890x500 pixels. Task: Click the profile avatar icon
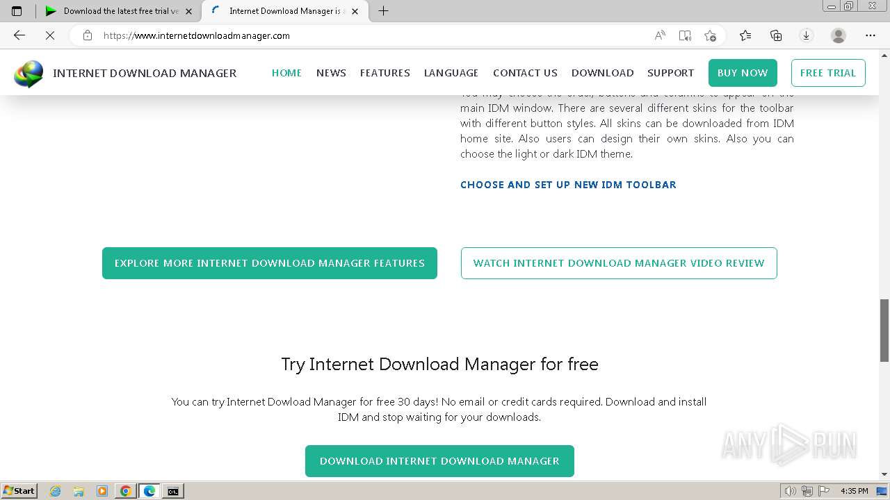(839, 35)
